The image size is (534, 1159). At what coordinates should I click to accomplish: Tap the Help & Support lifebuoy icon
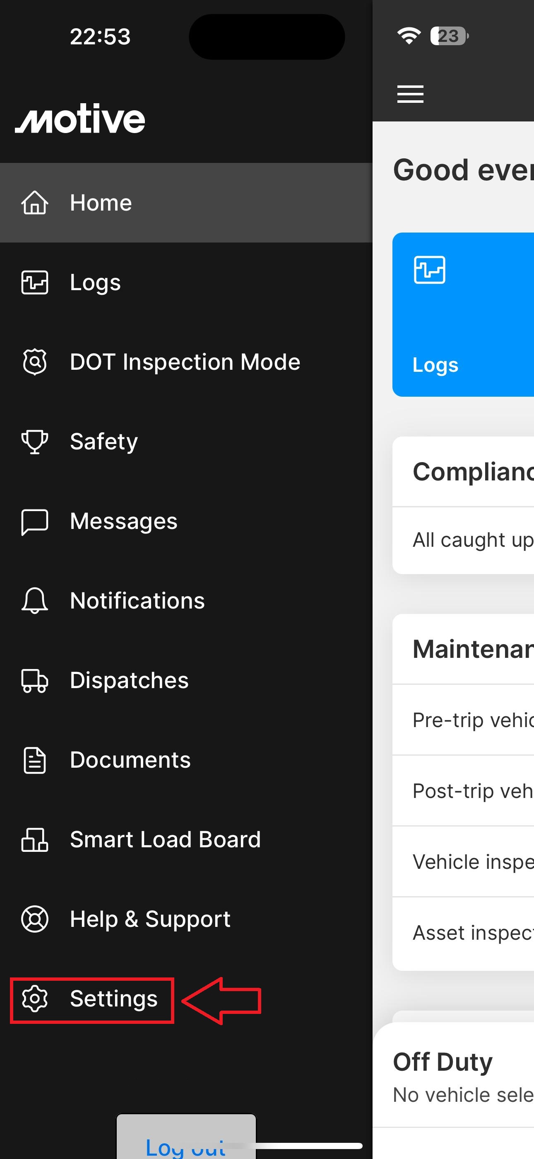35,919
